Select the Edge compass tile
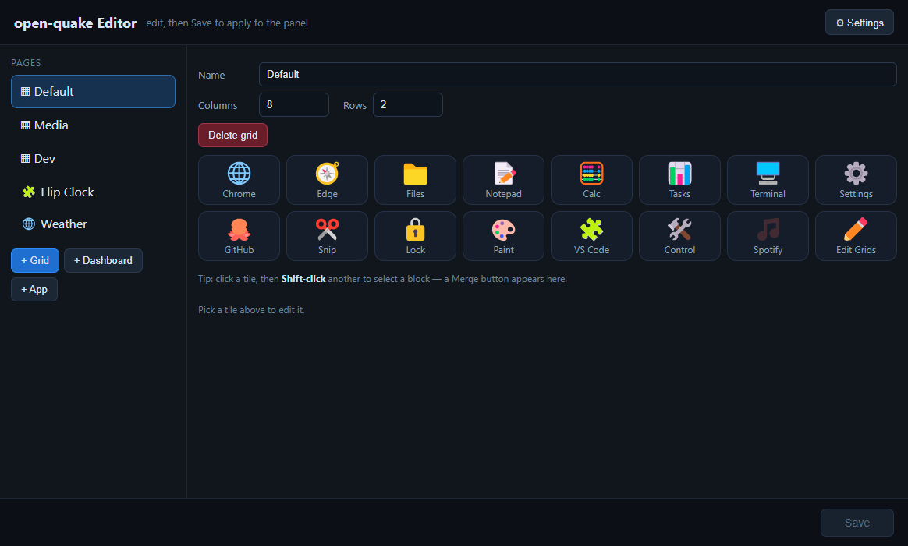Viewport: 908px width, 546px height. click(327, 180)
